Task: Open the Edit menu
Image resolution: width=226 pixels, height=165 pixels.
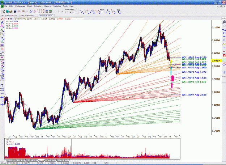Action: click(11, 6)
